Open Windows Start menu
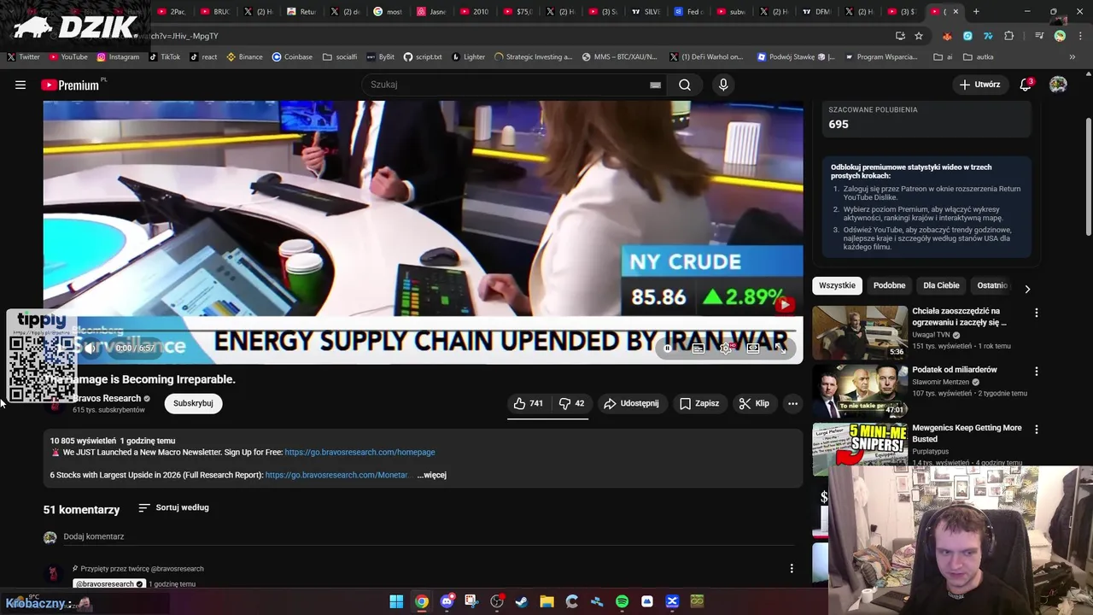The image size is (1093, 615). pos(396,601)
